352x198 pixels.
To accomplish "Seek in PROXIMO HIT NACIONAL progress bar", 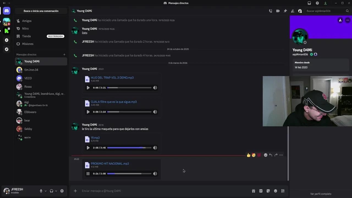I will point(129,174).
